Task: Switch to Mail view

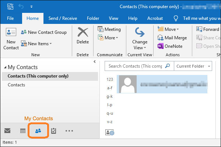Action: (7, 131)
